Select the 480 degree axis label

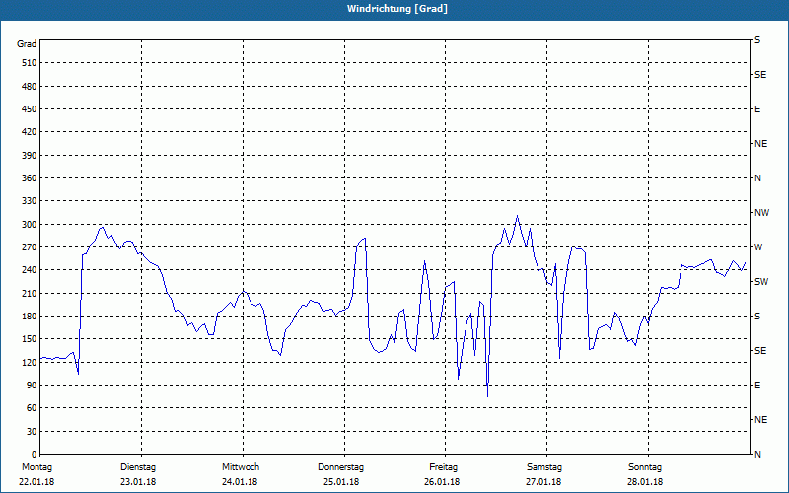pyautogui.click(x=30, y=86)
